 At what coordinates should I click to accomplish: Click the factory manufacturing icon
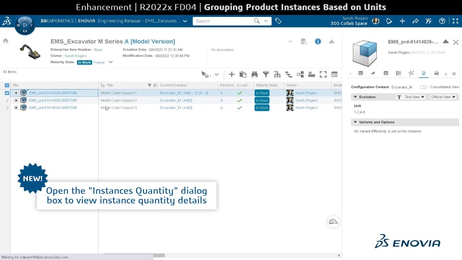[311, 75]
